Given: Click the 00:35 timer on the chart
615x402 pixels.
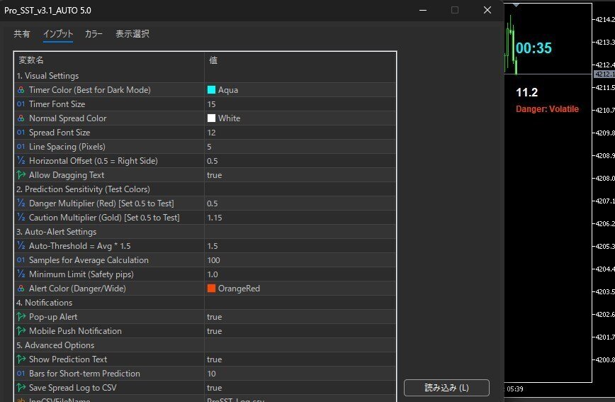Looking at the screenshot, I should point(534,48).
